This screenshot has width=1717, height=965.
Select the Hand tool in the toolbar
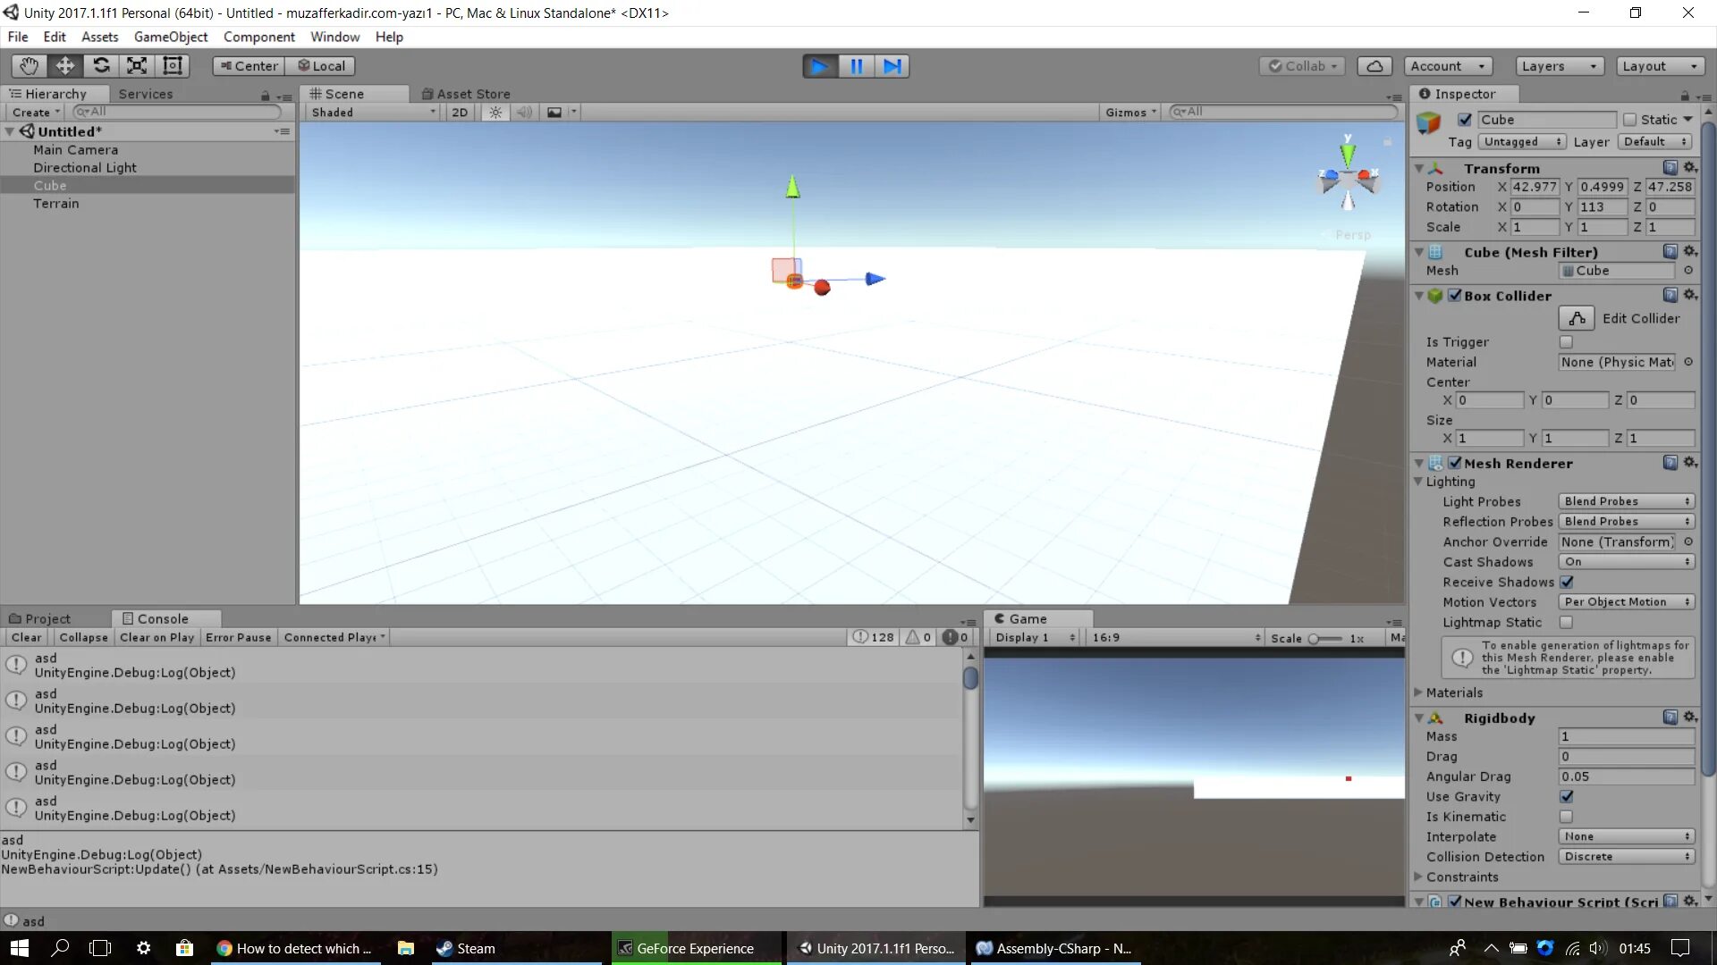(x=29, y=66)
